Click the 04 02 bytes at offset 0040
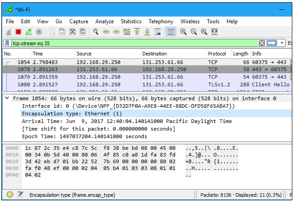 point(33,175)
